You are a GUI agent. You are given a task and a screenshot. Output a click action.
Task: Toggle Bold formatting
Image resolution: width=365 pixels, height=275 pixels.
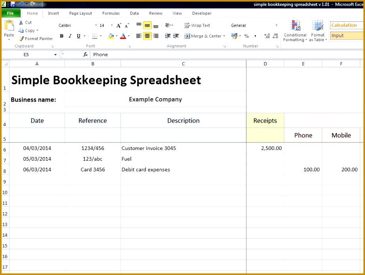tap(62, 36)
